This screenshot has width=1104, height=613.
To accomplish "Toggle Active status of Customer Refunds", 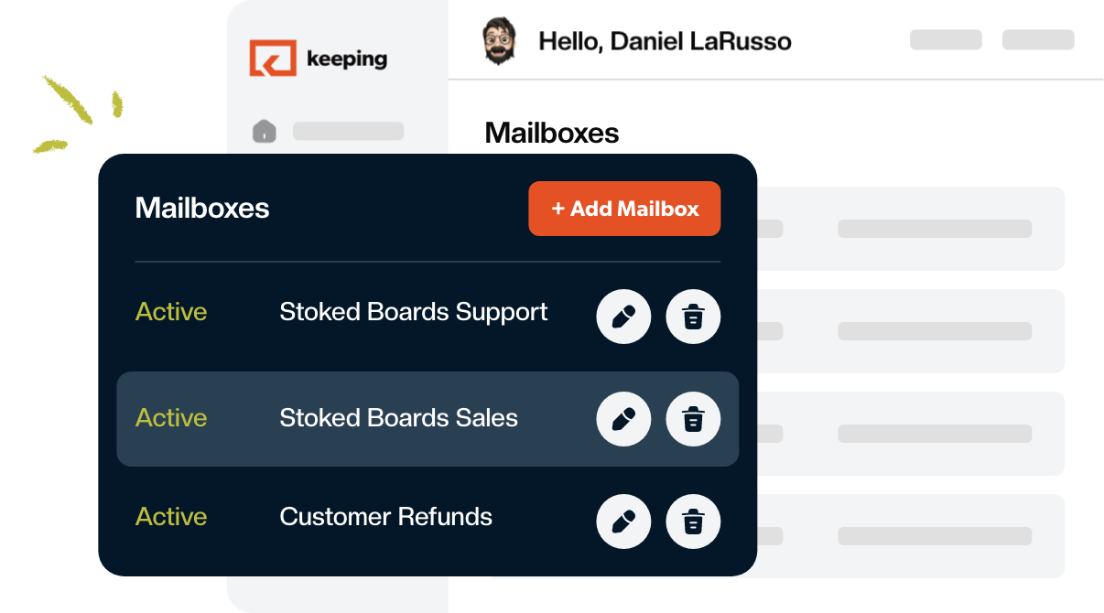I will point(171,516).
